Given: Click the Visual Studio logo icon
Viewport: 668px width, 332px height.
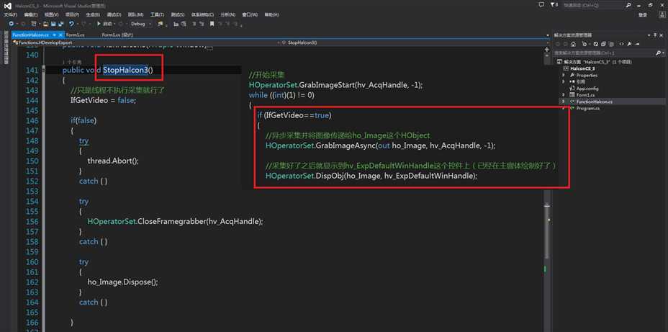Looking at the screenshot, I should [7, 6].
